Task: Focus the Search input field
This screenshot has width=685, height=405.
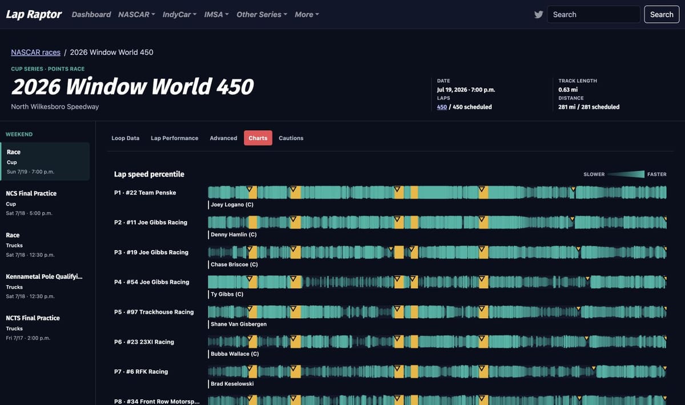Action: click(x=594, y=14)
